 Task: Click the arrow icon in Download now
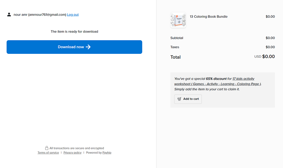[88, 47]
